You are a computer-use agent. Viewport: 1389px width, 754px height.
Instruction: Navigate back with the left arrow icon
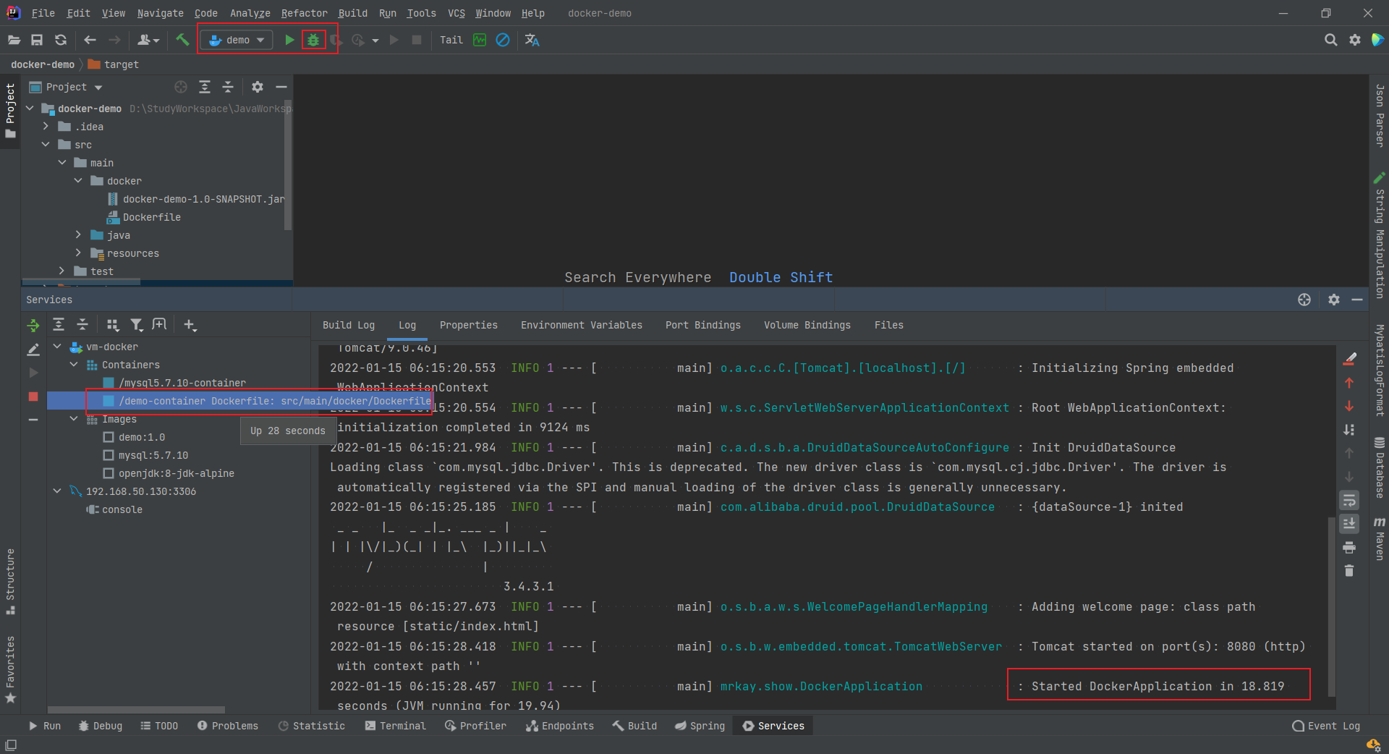[90, 40]
